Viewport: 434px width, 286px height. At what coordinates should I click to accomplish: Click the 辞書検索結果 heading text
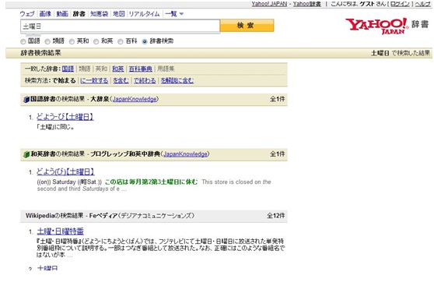[41, 53]
